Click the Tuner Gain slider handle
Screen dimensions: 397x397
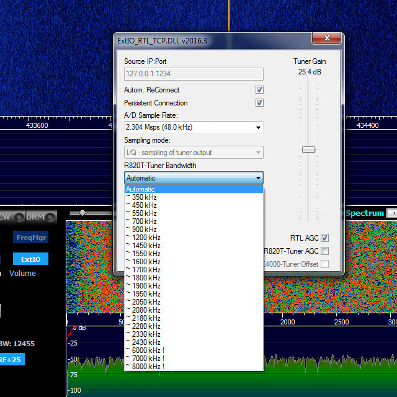click(309, 149)
